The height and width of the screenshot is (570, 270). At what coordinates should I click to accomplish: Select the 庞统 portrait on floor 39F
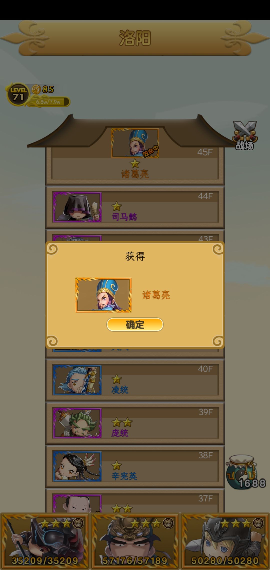tap(77, 423)
